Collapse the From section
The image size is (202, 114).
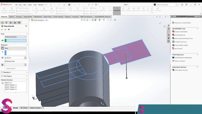[x=27, y=34]
